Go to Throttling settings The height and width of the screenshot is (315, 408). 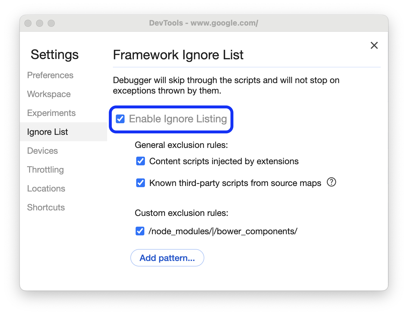tap(45, 170)
